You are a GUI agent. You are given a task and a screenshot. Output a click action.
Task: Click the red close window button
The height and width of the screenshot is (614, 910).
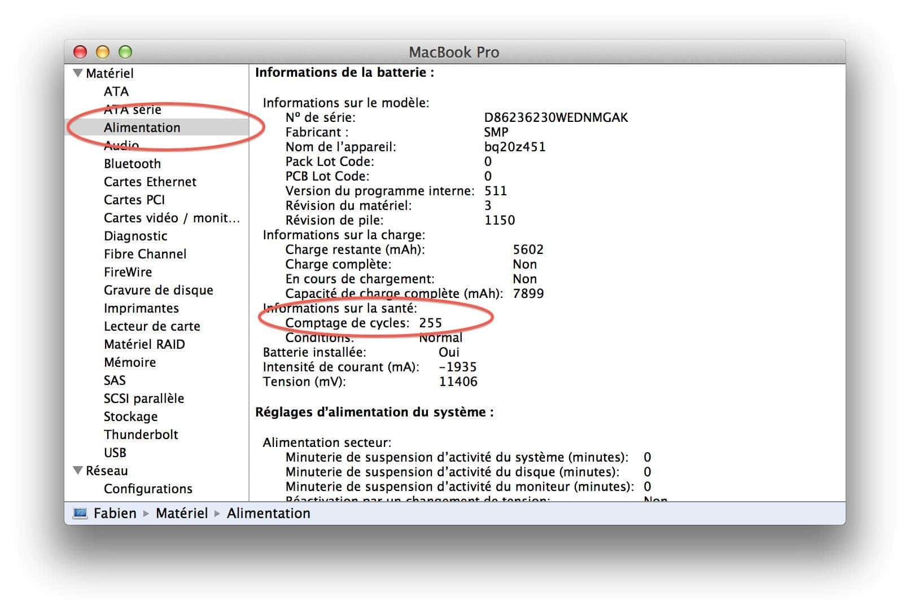pyautogui.click(x=80, y=52)
